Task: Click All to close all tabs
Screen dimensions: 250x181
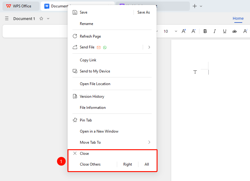Action: (147, 164)
